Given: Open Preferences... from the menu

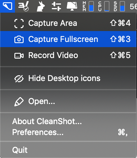Looking at the screenshot, I should [68, 132].
